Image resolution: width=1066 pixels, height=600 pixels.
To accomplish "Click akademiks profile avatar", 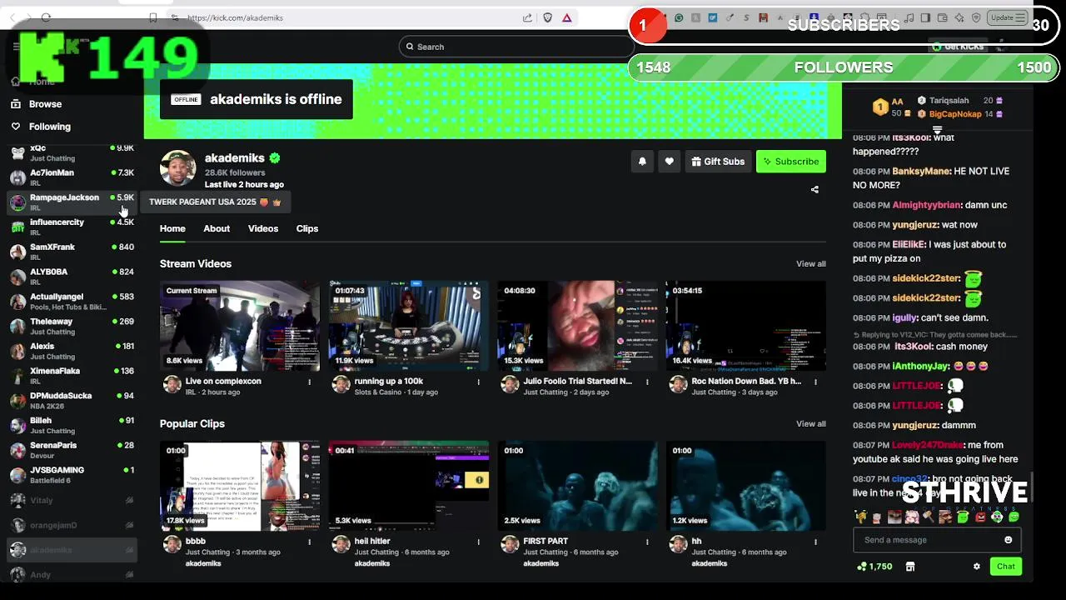I will [x=177, y=169].
